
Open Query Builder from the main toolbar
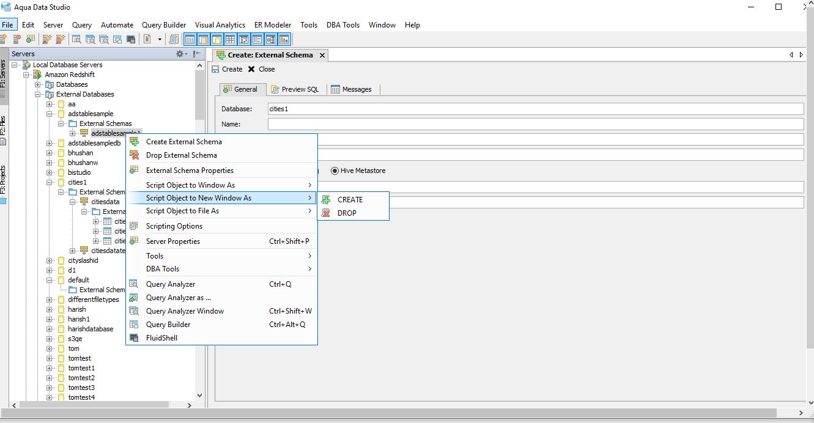tap(117, 39)
